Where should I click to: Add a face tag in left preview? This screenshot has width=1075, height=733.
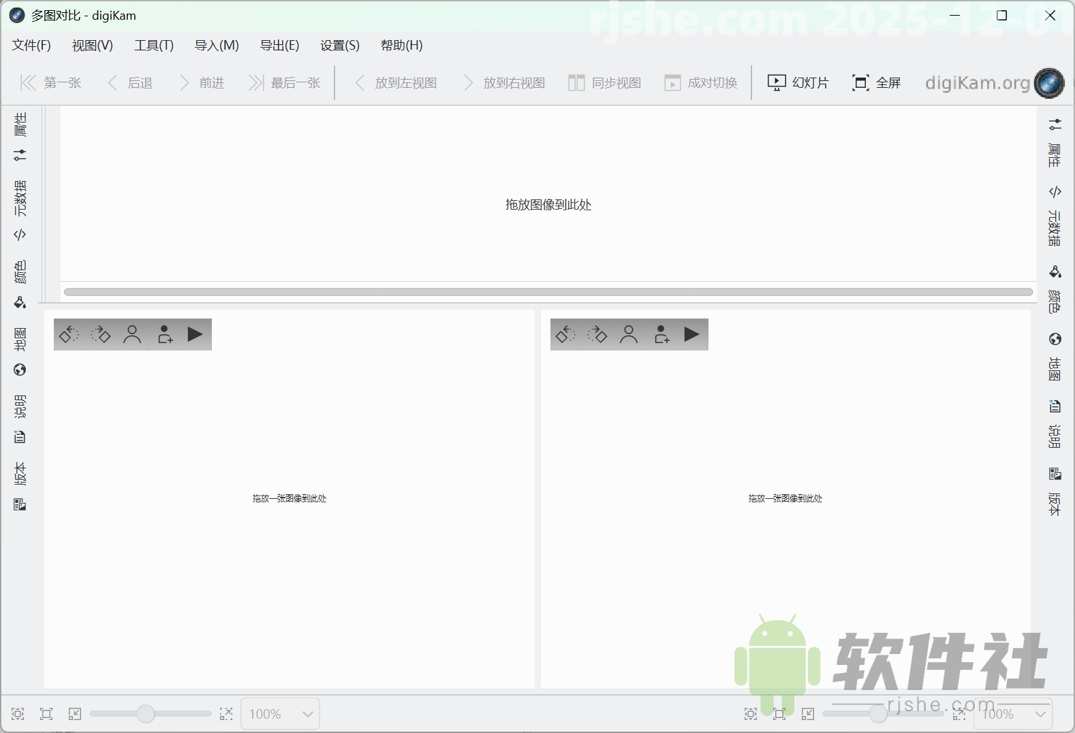click(165, 334)
